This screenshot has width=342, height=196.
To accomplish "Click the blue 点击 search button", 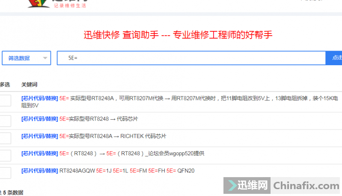I will click(334, 58).
